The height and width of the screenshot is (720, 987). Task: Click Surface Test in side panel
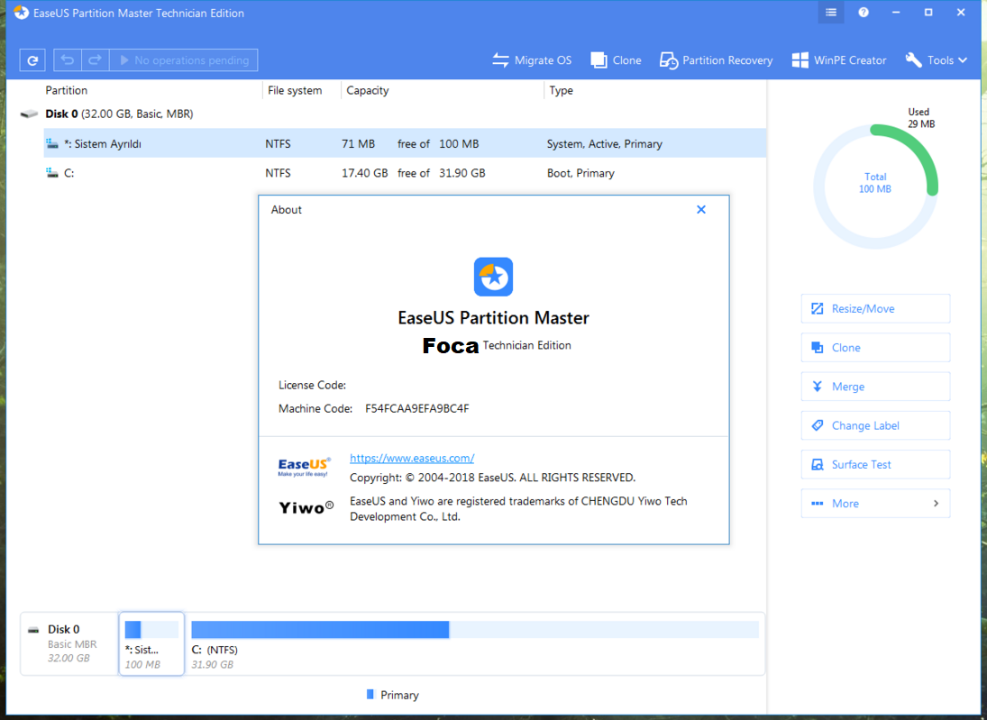[x=875, y=464]
